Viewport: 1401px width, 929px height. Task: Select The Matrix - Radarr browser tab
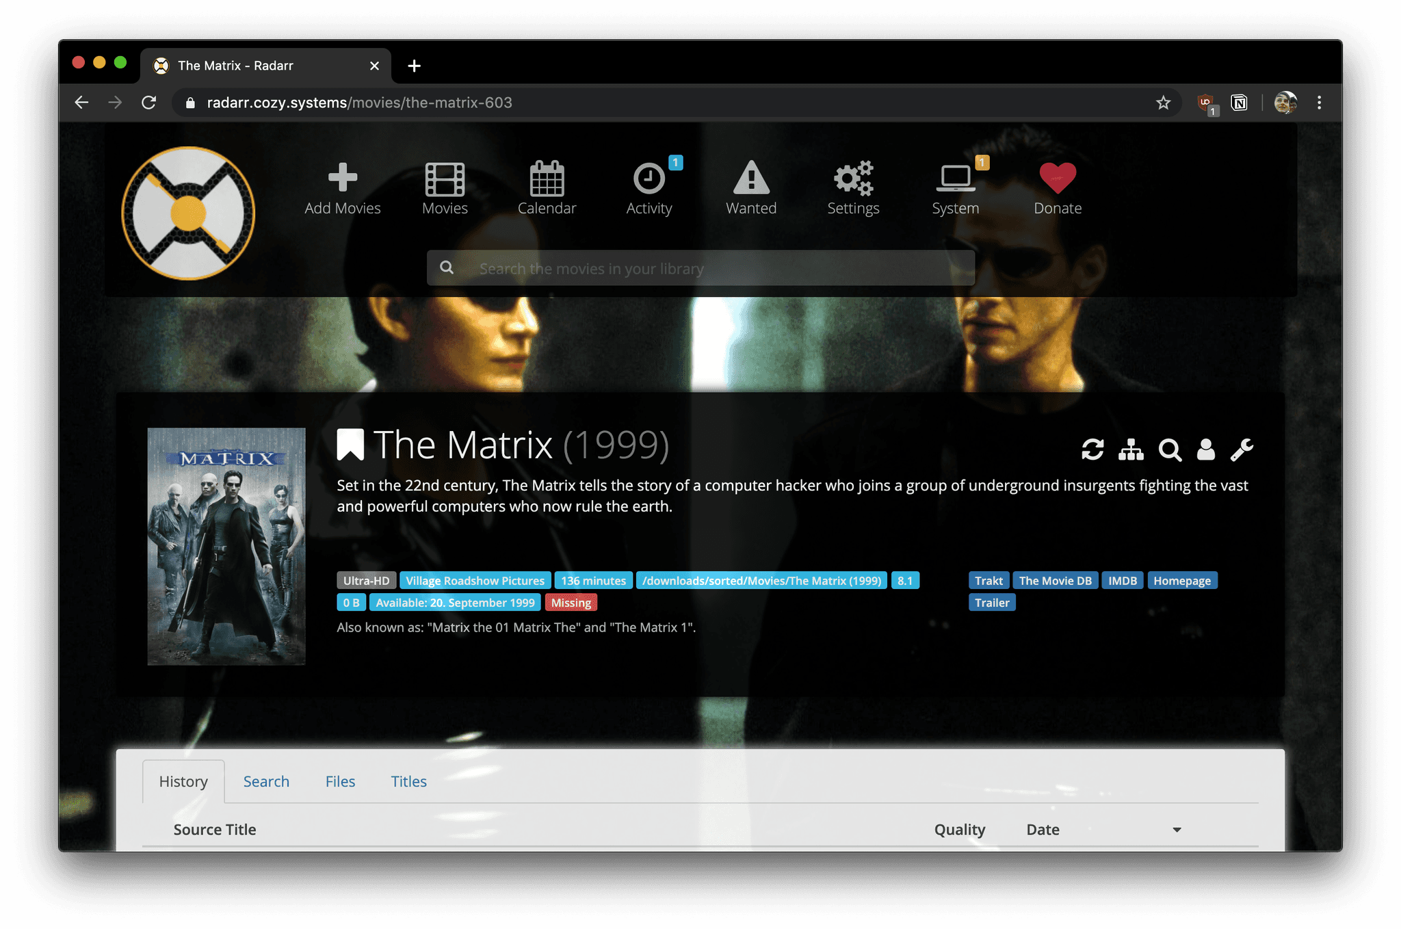(x=265, y=66)
